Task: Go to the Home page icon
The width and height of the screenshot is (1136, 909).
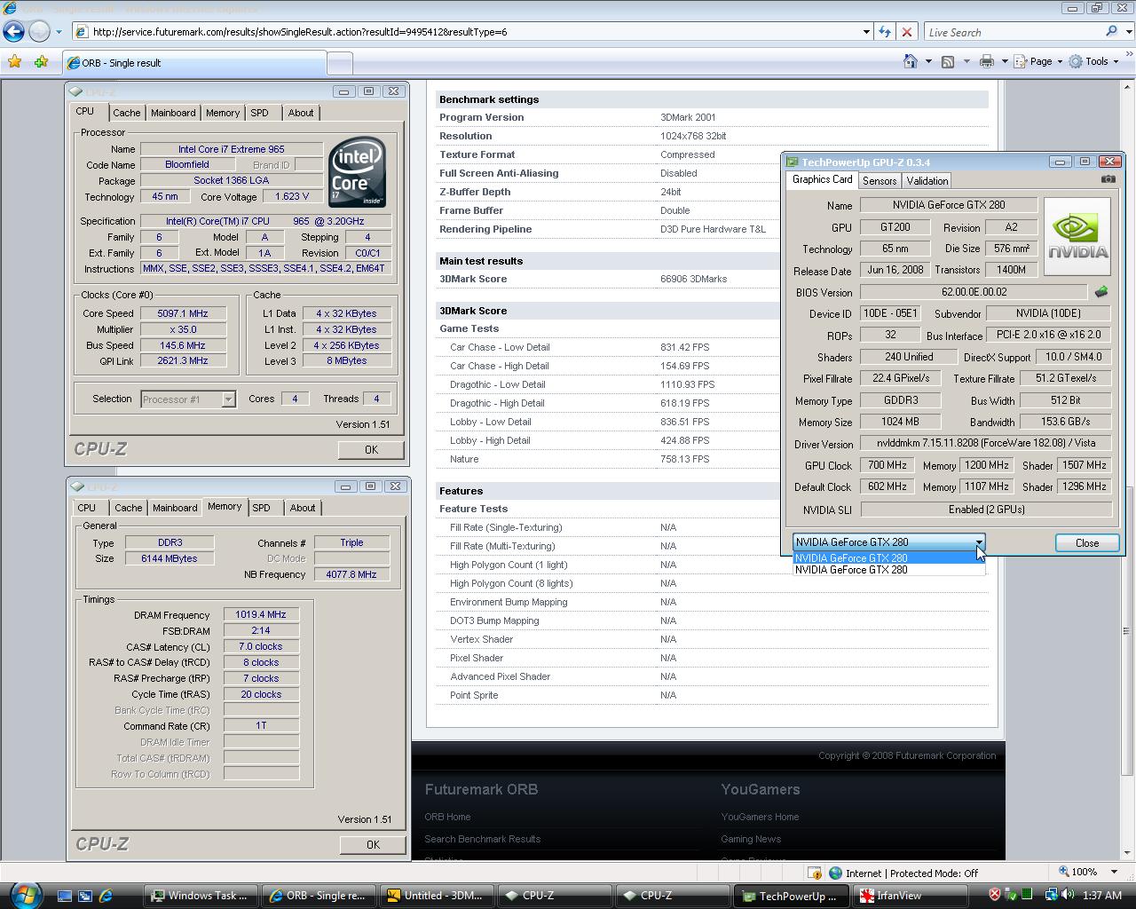Action: 911,61
